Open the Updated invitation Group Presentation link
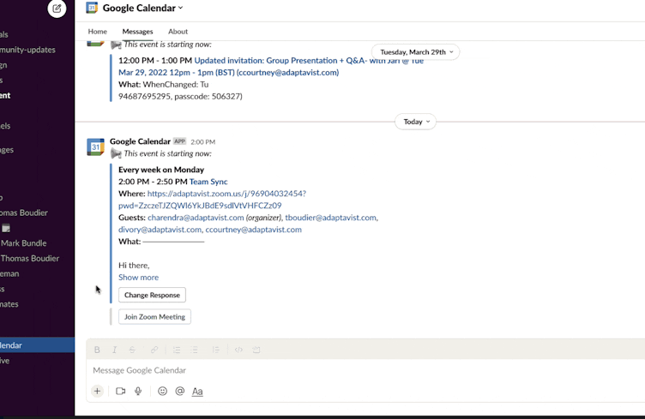Screen dimensions: 645x419 point(271,66)
